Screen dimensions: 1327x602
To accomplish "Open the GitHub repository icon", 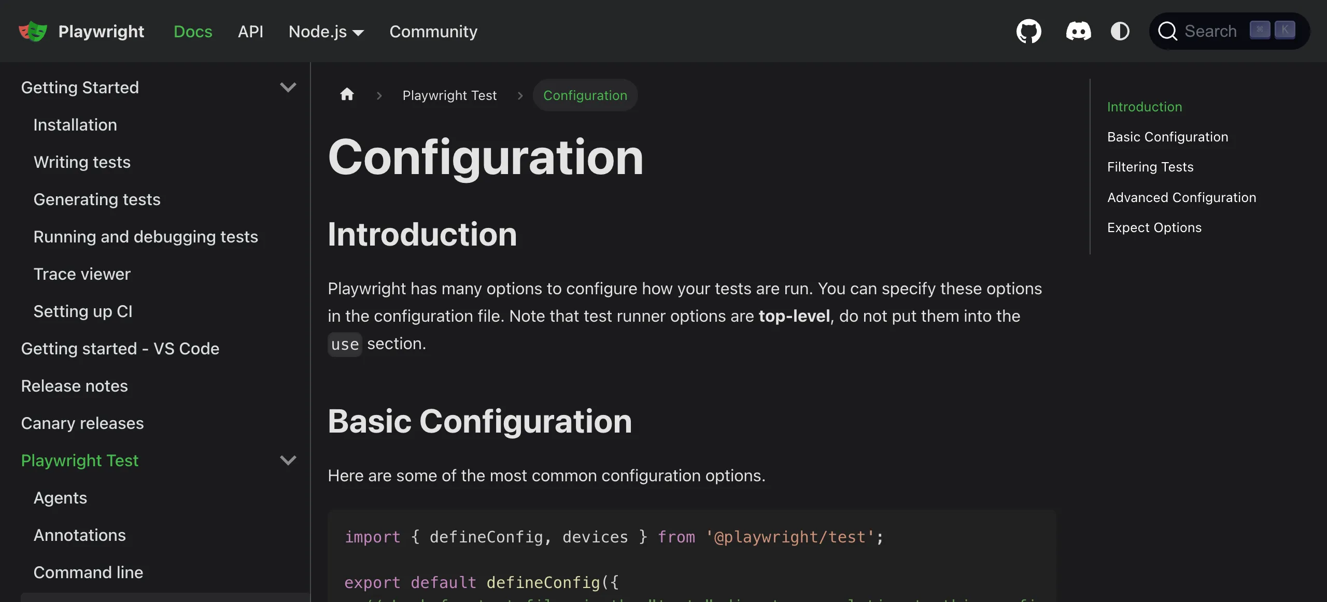I will [x=1028, y=31].
